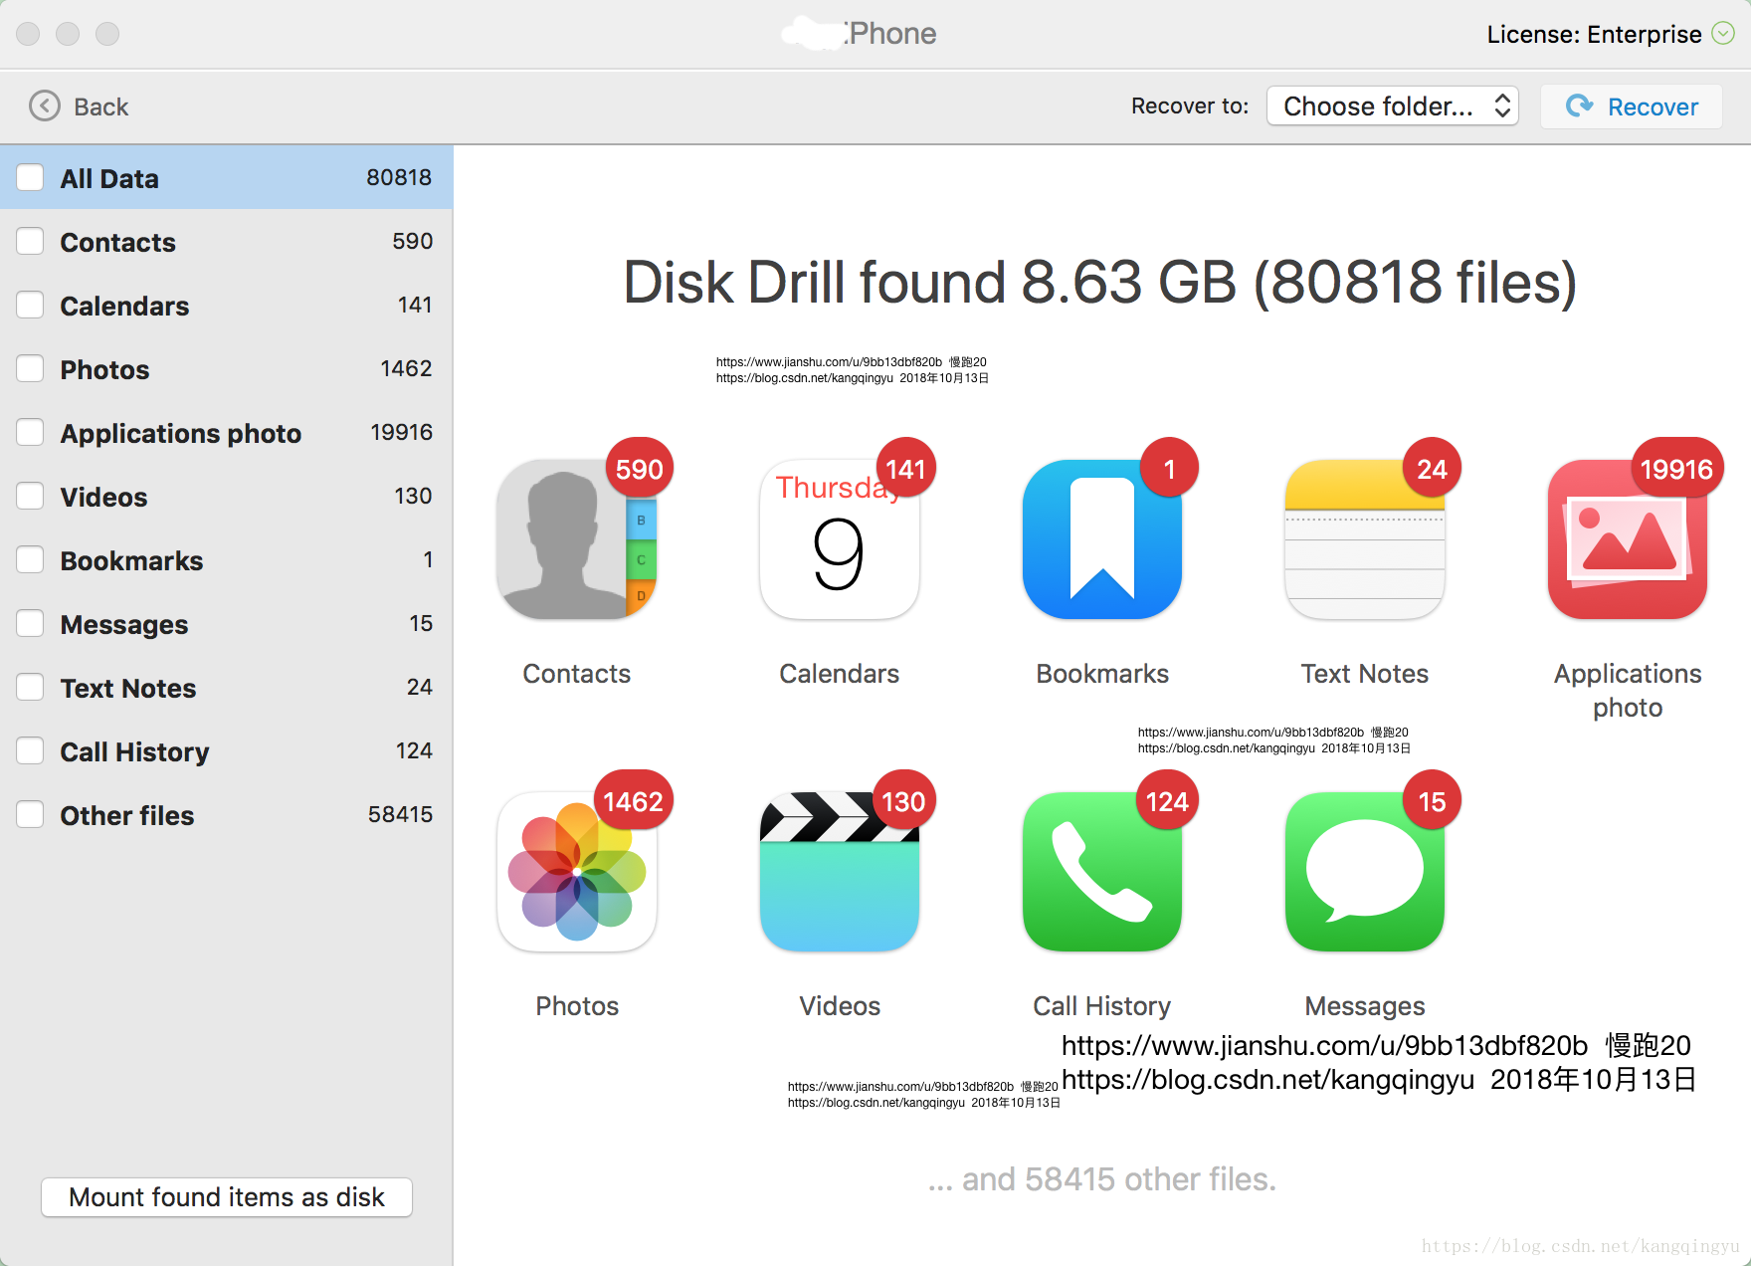Open the Applications photo category icon

[1628, 539]
